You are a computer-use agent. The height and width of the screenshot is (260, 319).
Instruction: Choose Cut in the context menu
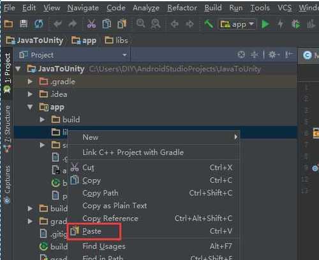pos(154,168)
